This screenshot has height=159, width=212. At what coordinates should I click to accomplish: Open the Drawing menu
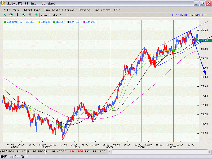[x=84, y=10]
